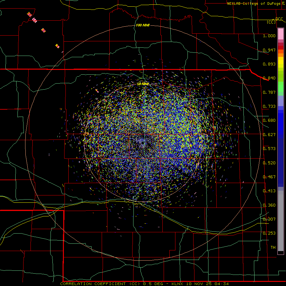Click the [CC] legend heading

tap(271, 22)
